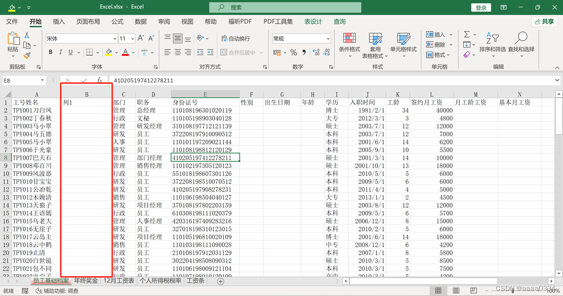The image size is (563, 296).
Task: Click the Format Painter brush
Action: (27, 56)
